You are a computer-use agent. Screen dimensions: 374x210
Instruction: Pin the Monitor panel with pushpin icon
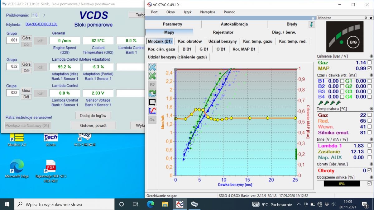coord(366,18)
